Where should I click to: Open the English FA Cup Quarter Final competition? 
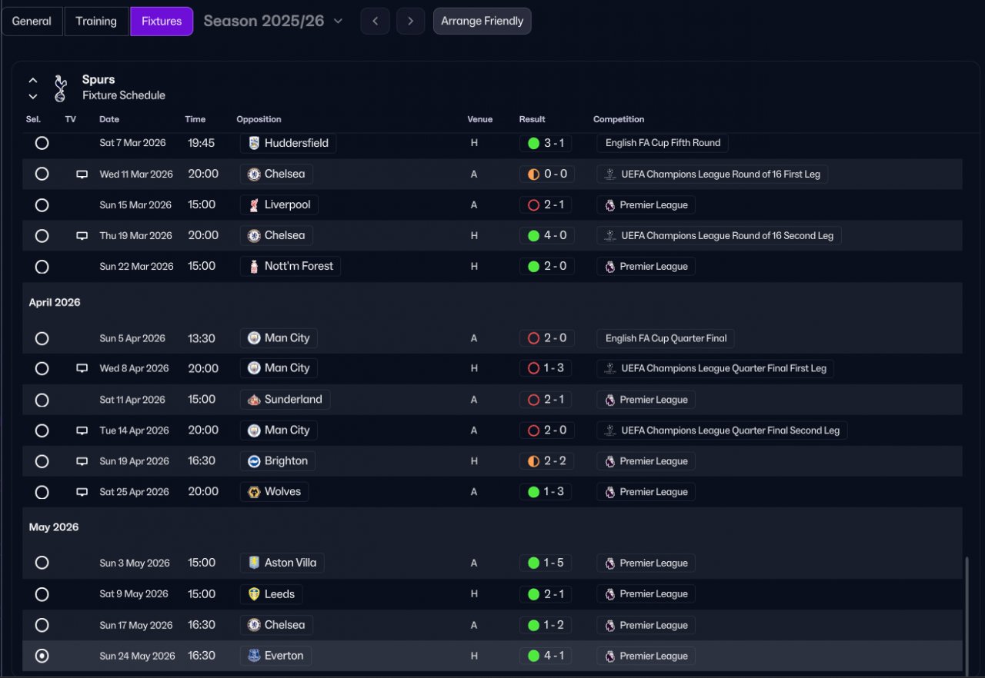click(x=666, y=338)
